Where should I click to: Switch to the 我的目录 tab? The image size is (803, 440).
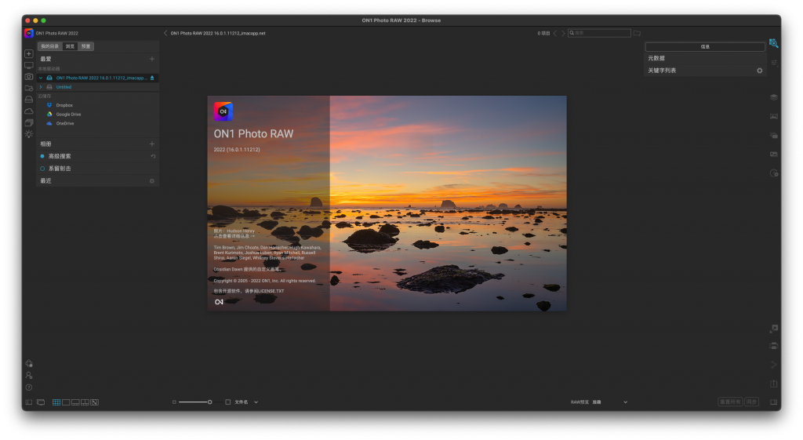(49, 46)
